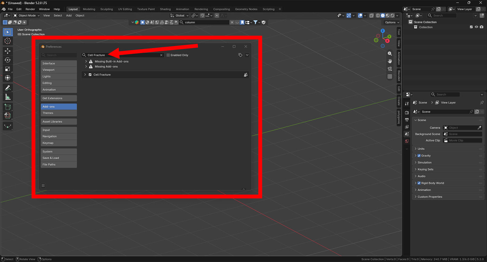Open the Tool properties tab icon
Screen dimensions: 487x262
(407, 104)
